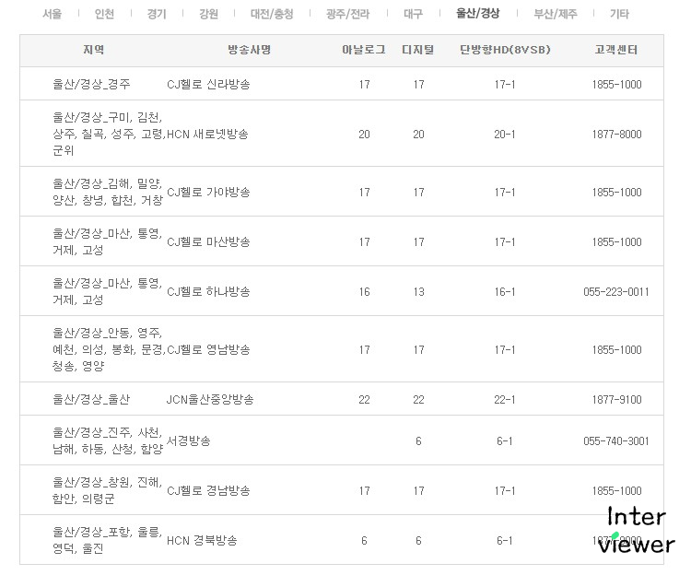The image size is (691, 587).
Task: Click the 아날로그 column header
Action: click(364, 50)
